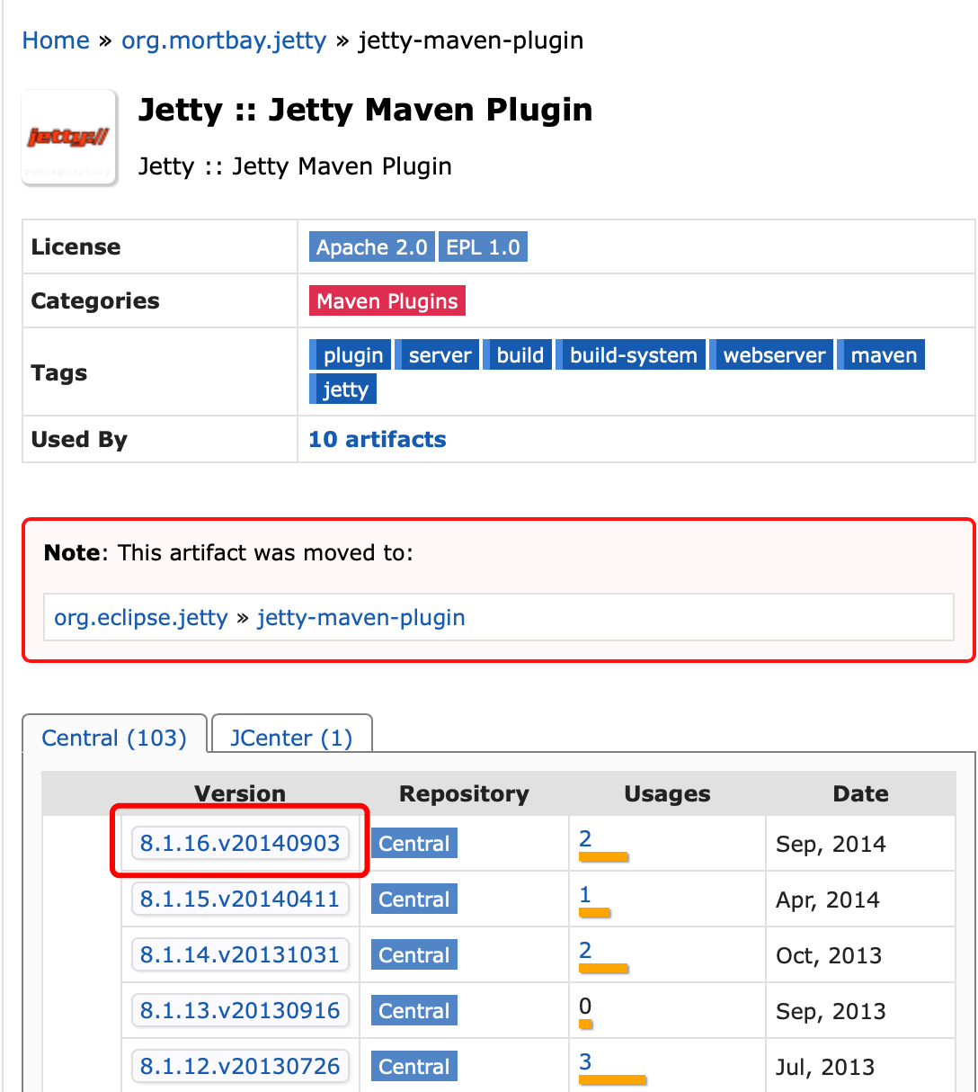The height and width of the screenshot is (1092, 978).
Task: Click Central badge for 8.1.15.v20140411
Action: pos(414,900)
